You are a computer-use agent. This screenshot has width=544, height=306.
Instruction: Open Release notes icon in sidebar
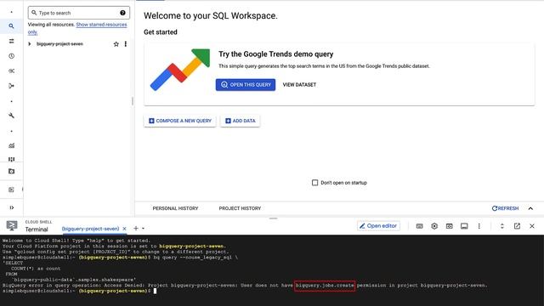coord(11,190)
